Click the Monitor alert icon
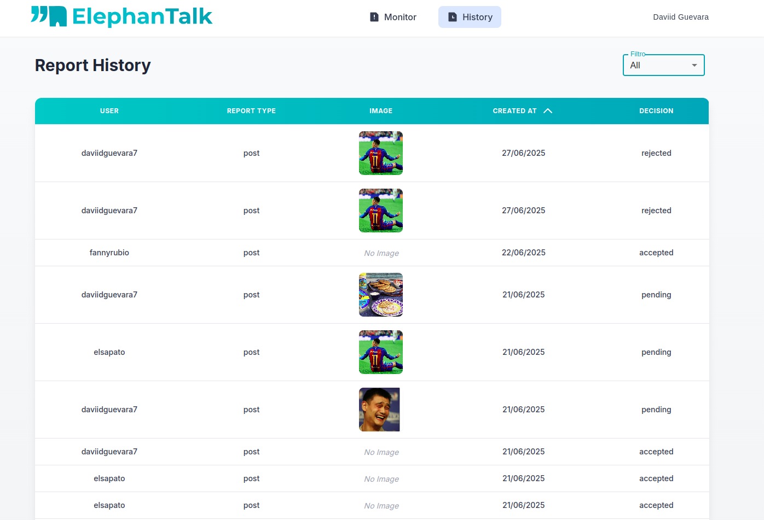 coord(374,17)
